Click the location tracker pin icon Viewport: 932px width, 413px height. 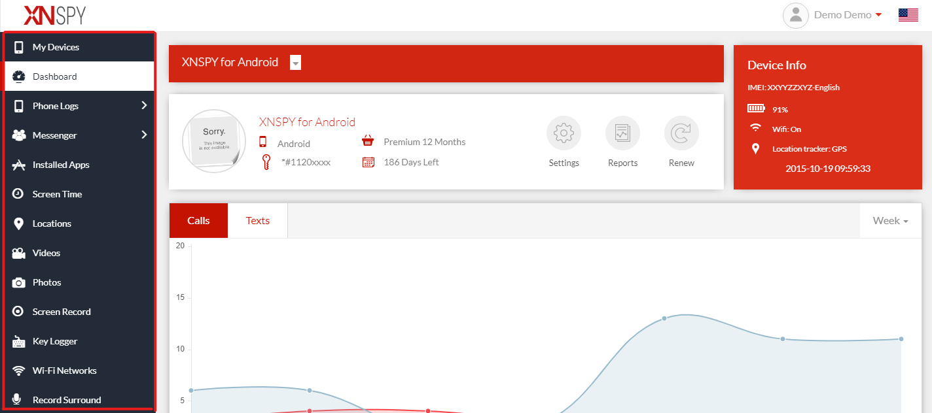click(756, 148)
